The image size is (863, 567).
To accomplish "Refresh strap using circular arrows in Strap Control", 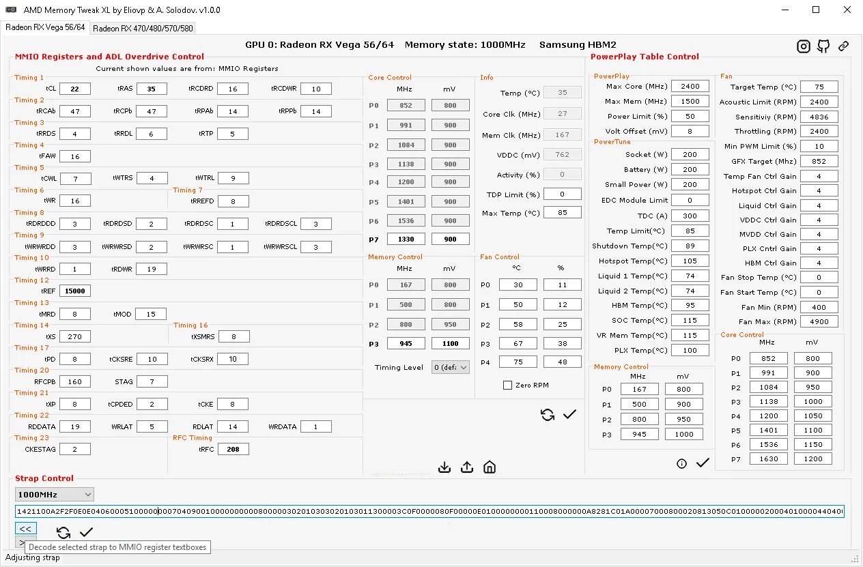I will [x=63, y=533].
